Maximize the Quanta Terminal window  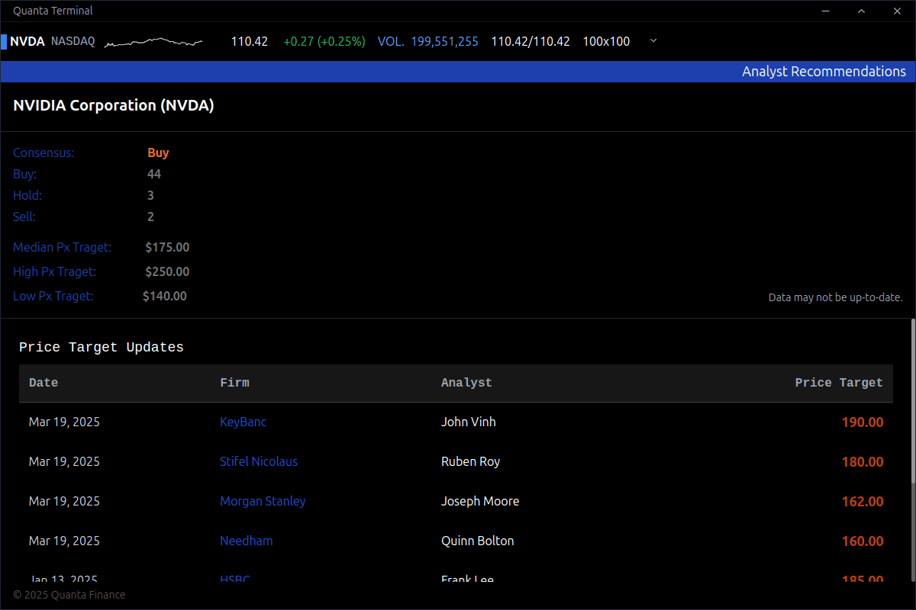(862, 11)
